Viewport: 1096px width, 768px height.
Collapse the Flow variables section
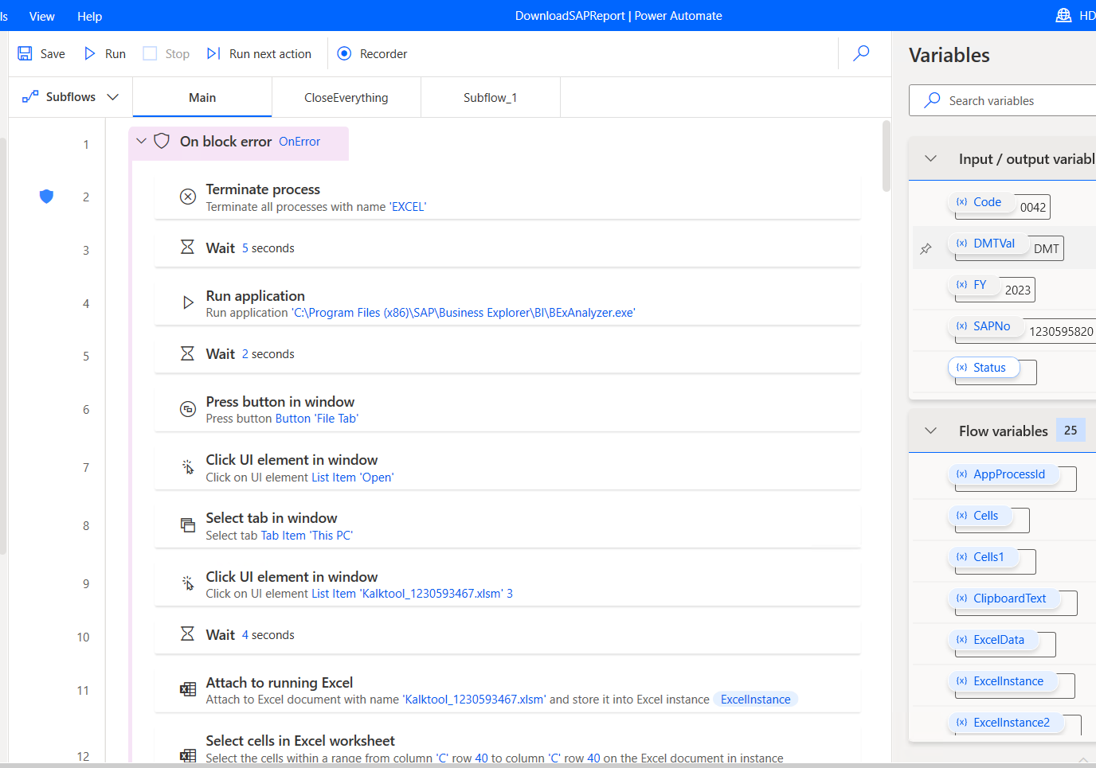[x=930, y=431]
